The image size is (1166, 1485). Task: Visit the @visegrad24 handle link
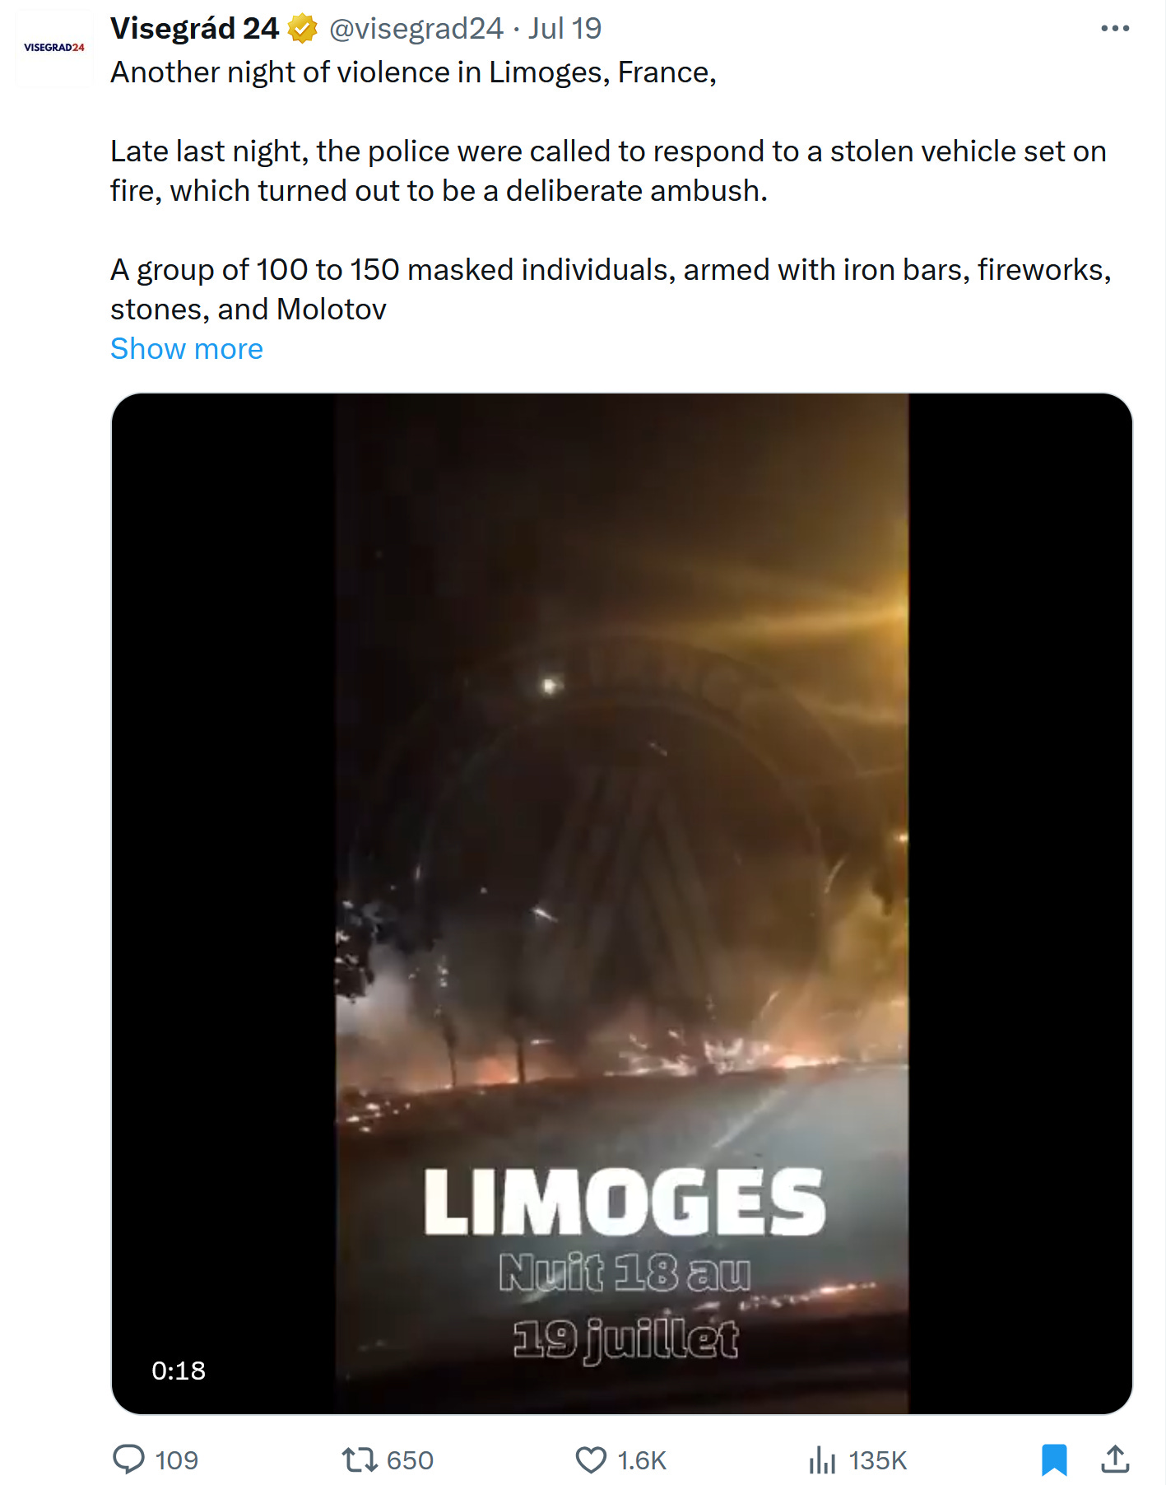click(x=416, y=29)
